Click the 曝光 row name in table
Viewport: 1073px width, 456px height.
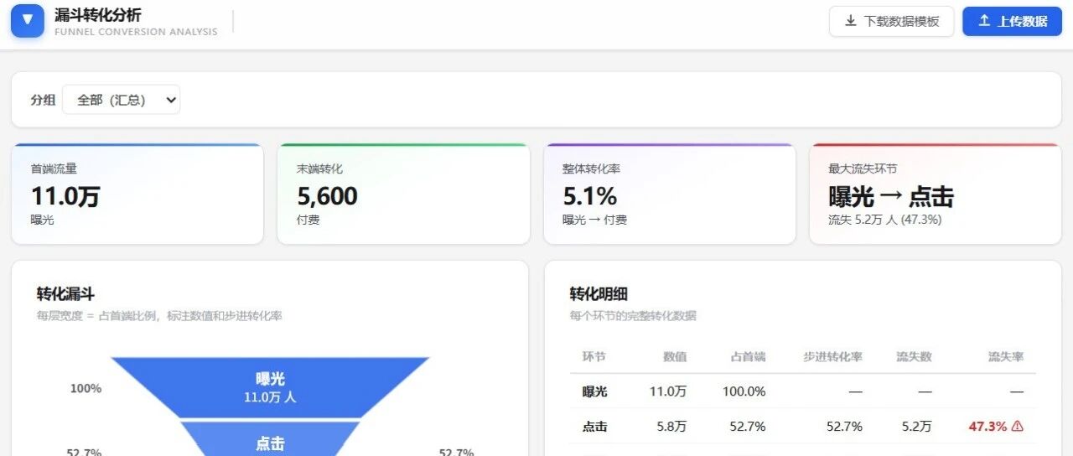click(595, 391)
